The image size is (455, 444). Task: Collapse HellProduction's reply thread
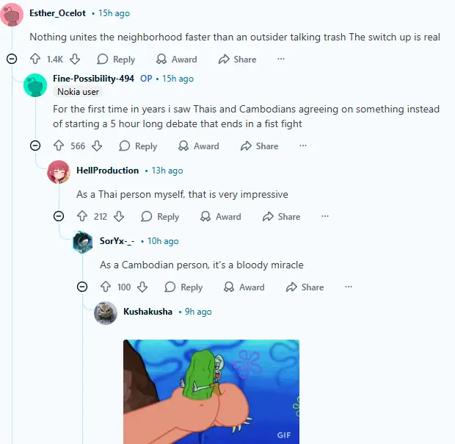[x=59, y=216]
